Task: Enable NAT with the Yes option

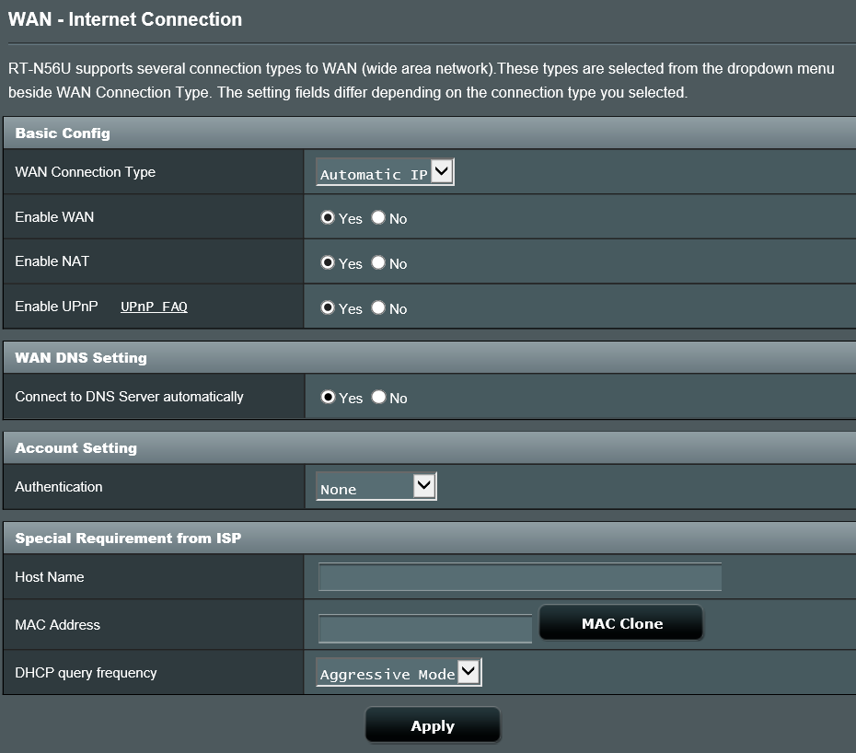Action: (329, 263)
